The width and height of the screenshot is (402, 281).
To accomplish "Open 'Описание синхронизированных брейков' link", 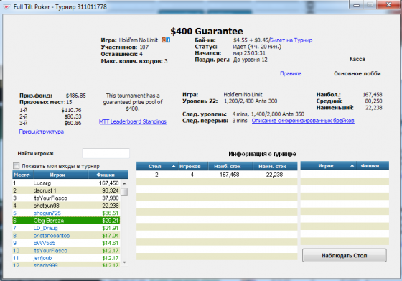I will [303, 121].
